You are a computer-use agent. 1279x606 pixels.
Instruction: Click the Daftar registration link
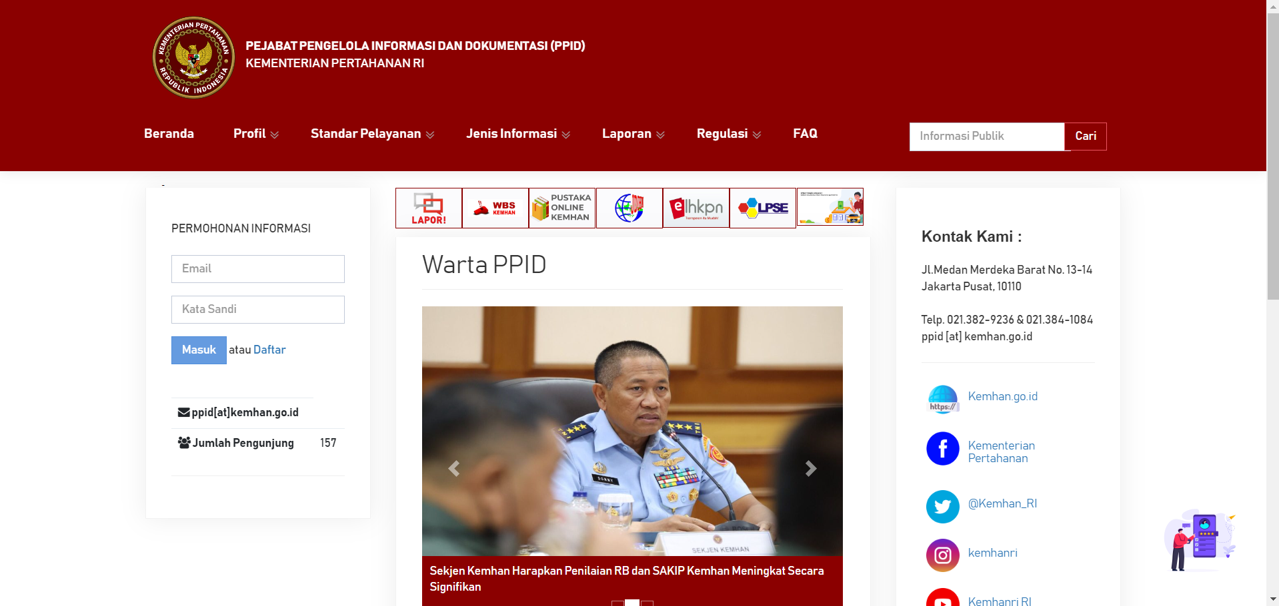(269, 350)
